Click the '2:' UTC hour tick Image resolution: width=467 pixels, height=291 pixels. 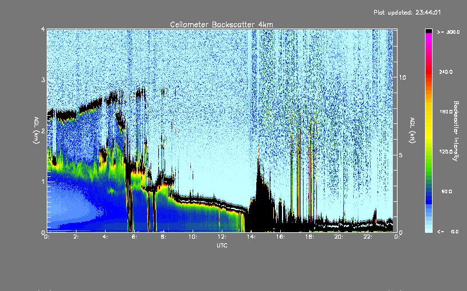coord(76,237)
